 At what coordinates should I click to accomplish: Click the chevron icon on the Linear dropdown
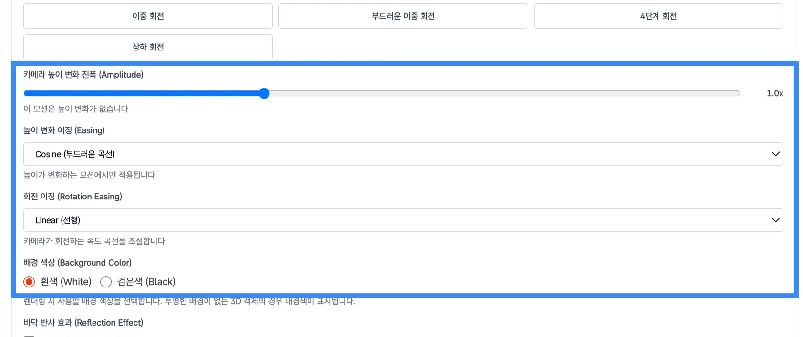pos(776,220)
